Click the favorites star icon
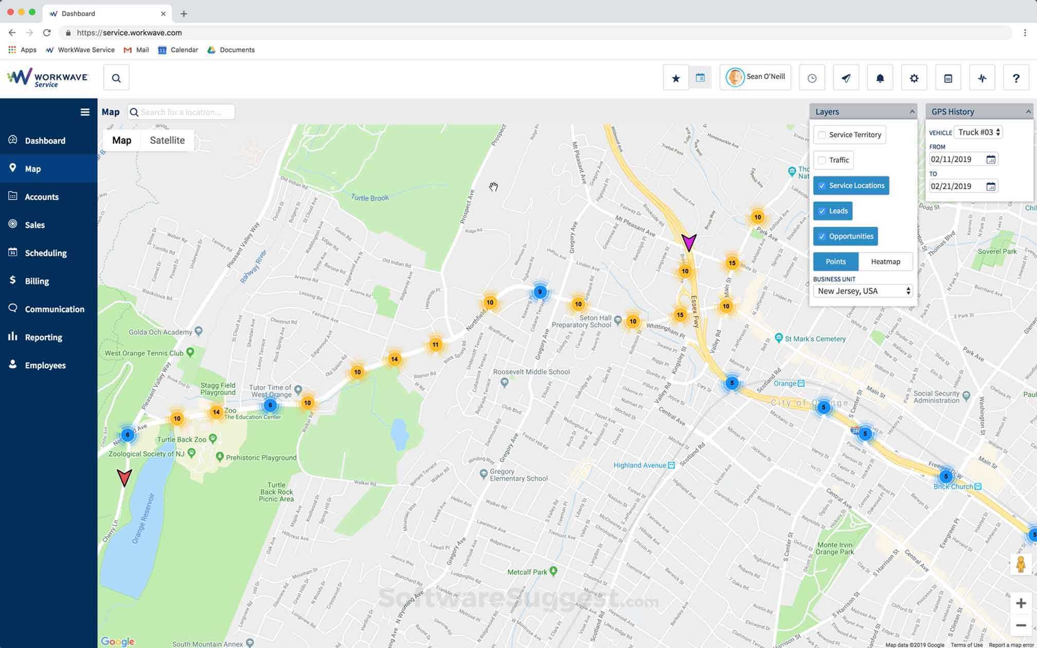This screenshot has width=1037, height=648. click(x=675, y=77)
